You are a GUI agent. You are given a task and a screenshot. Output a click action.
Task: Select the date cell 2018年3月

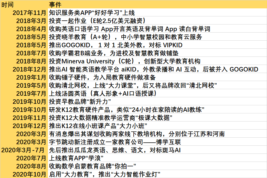point(24,21)
